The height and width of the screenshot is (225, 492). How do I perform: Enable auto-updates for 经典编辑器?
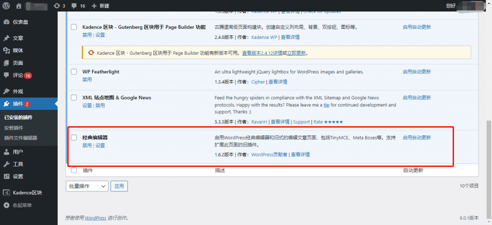tap(417, 137)
